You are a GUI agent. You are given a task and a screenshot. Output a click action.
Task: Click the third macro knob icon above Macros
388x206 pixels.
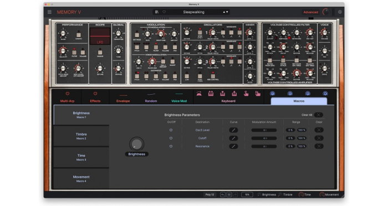pyautogui.click(x=308, y=94)
